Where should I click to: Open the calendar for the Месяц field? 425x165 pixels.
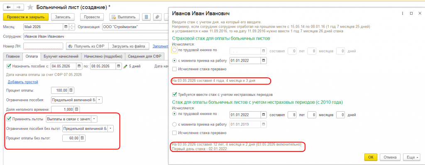pos(66,27)
